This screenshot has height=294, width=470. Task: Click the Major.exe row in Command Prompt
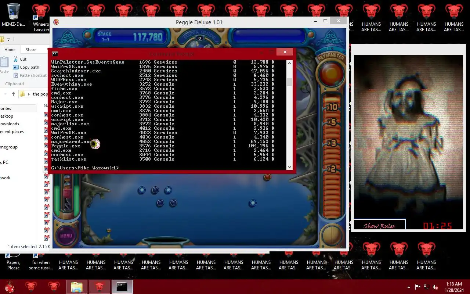click(163, 102)
